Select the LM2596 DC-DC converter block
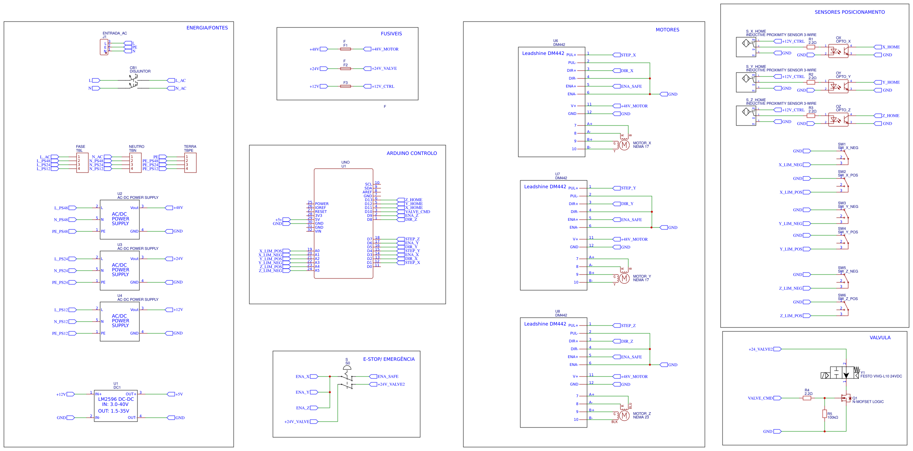Screen dimensions: 913x451 tap(115, 406)
